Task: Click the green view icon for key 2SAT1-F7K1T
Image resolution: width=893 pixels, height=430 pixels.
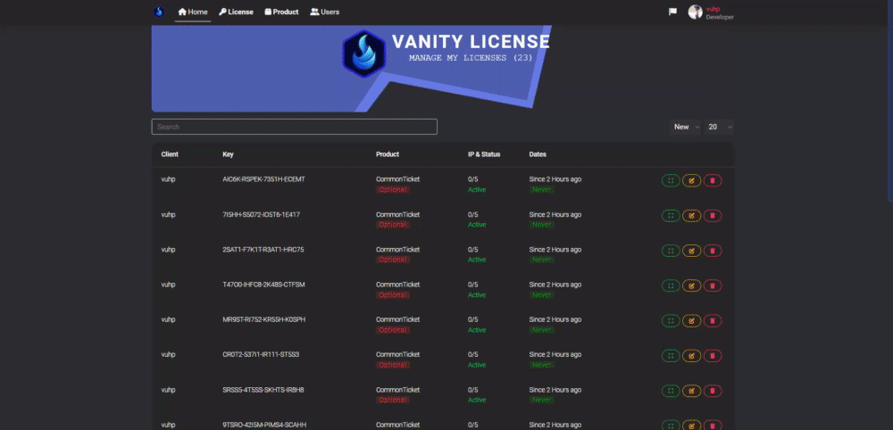Action: [671, 251]
